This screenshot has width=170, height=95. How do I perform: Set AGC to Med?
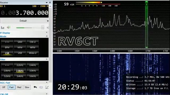(x=19, y=87)
